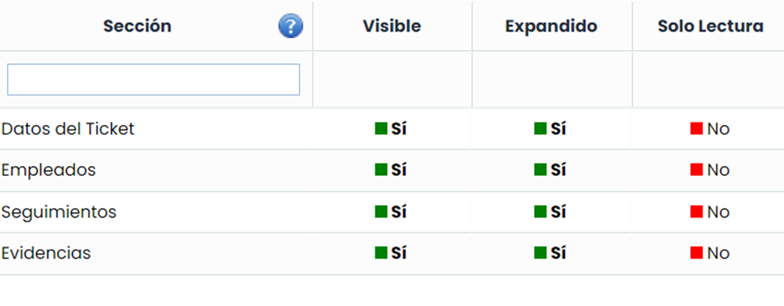Click the blue help question mark icon
Image resolution: width=784 pixels, height=306 pixels.
290,27
